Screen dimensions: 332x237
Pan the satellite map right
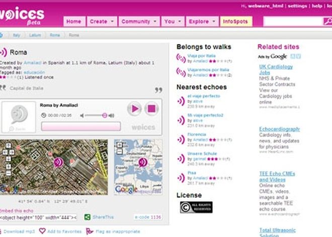tap(12, 152)
